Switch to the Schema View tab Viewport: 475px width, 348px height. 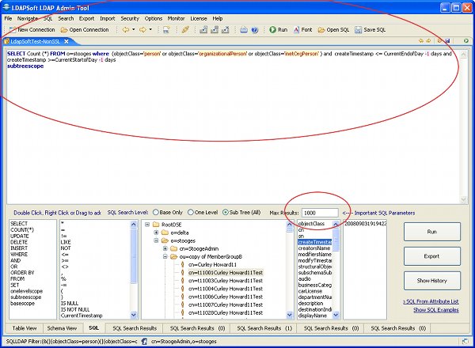[x=62, y=327]
